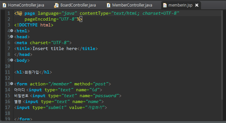Collapse the html tag fold marker
The width and height of the screenshot is (226, 123).
pos(12,31)
